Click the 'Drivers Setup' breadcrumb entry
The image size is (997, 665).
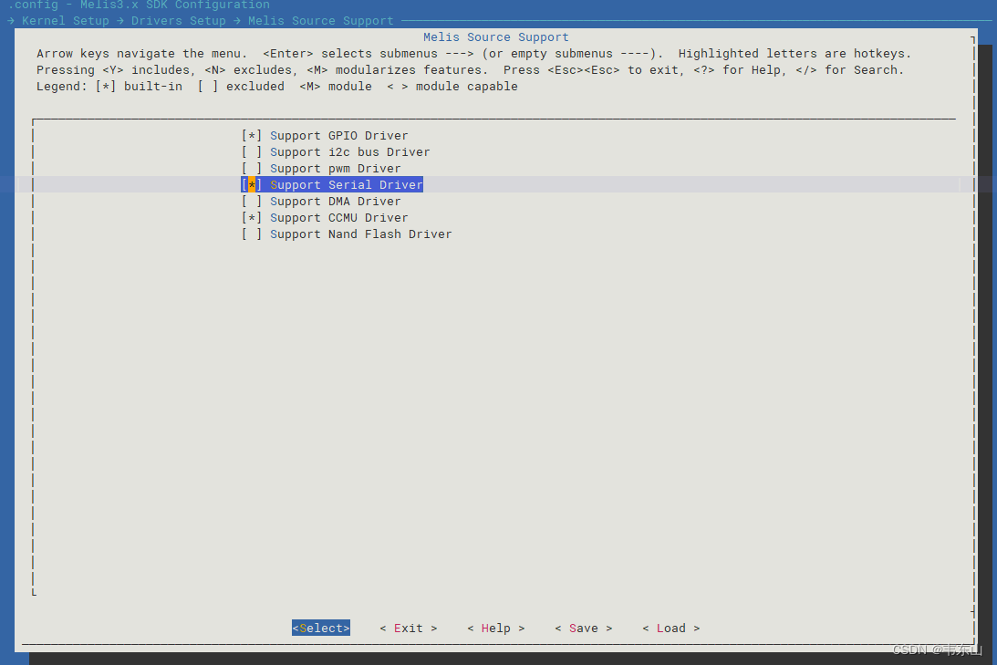(x=178, y=21)
